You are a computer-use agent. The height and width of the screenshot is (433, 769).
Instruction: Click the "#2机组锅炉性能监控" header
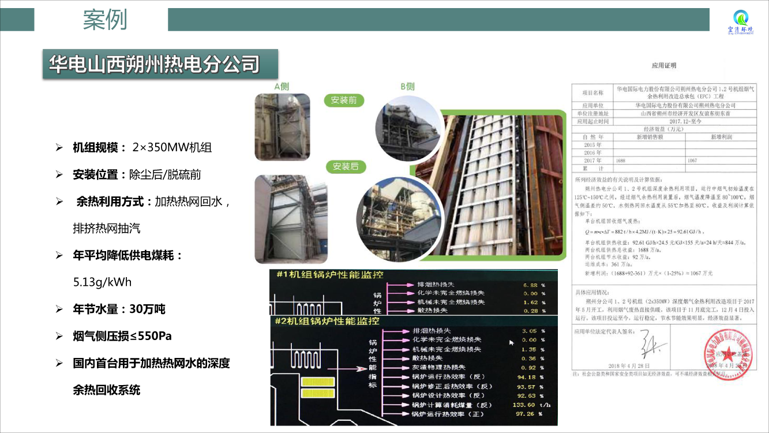pos(327,320)
